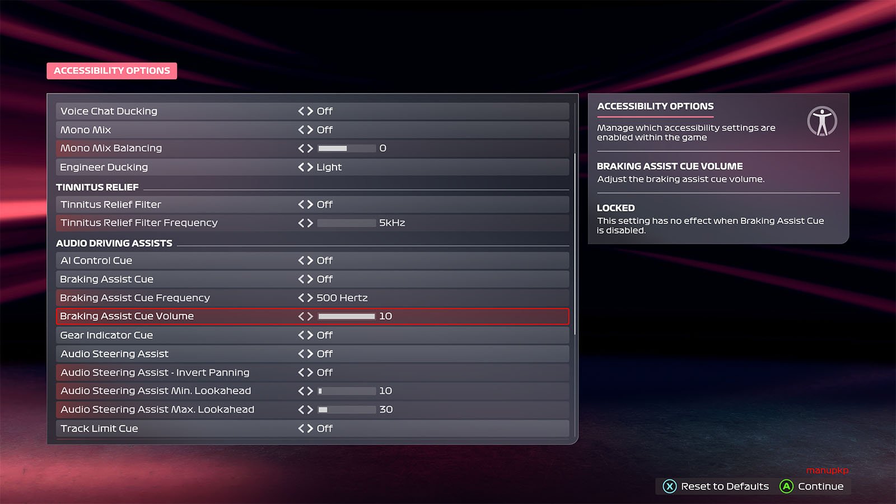The height and width of the screenshot is (504, 896).
Task: Change Engineer Ducking Light value
Action: click(329, 167)
